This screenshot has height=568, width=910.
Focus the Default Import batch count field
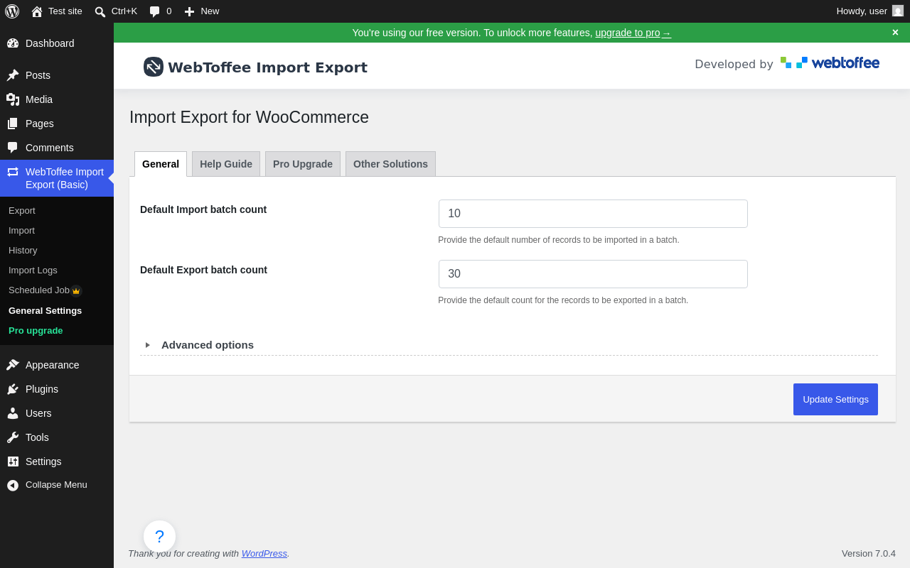coord(593,214)
